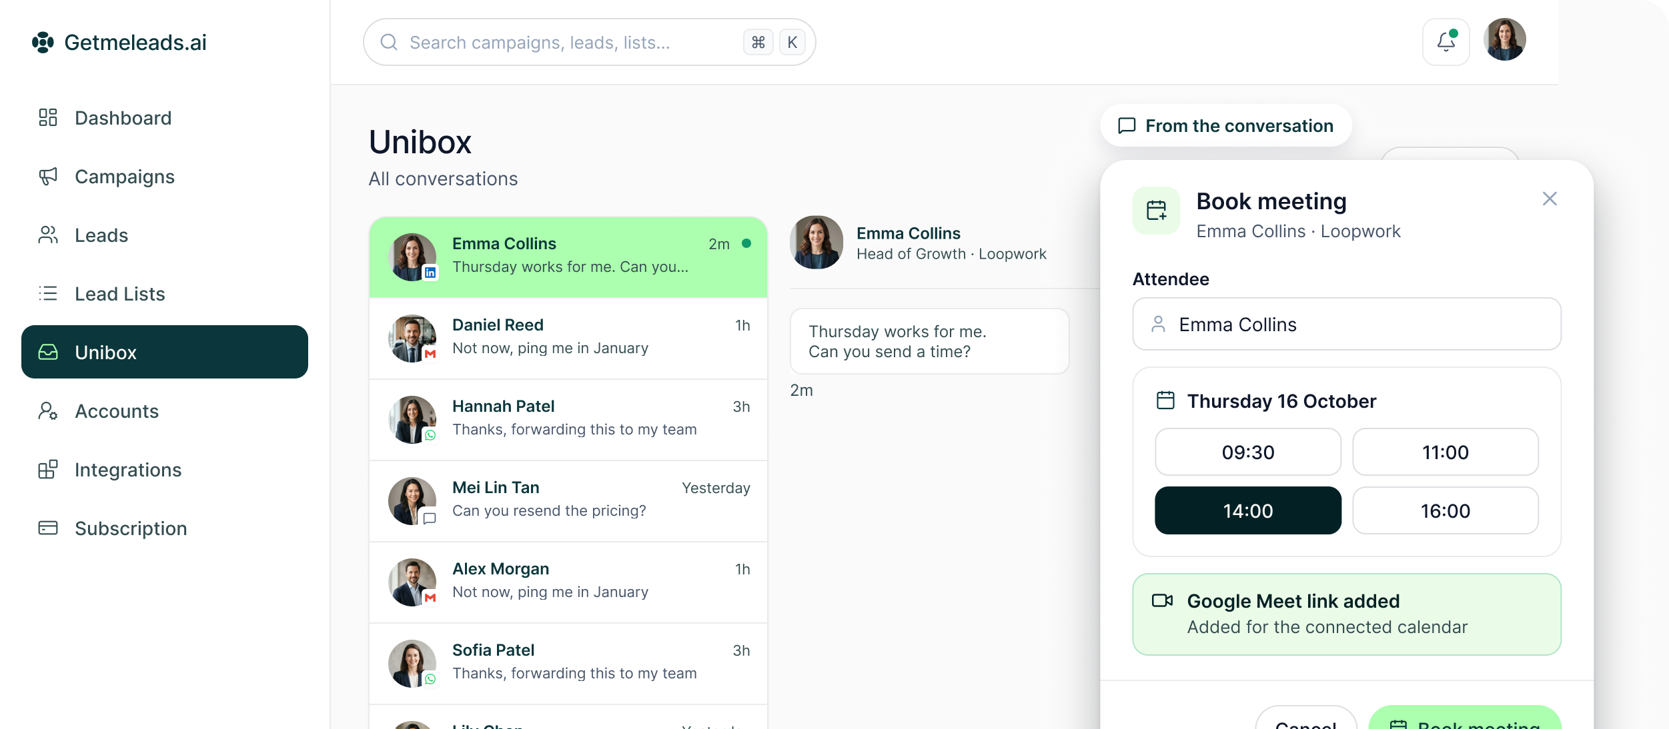Click the search magnifier icon
Screen dimensions: 1669x729
click(389, 42)
